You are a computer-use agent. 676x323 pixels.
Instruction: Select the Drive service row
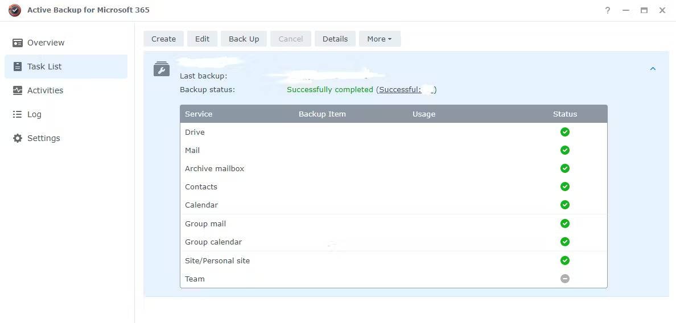coord(394,132)
